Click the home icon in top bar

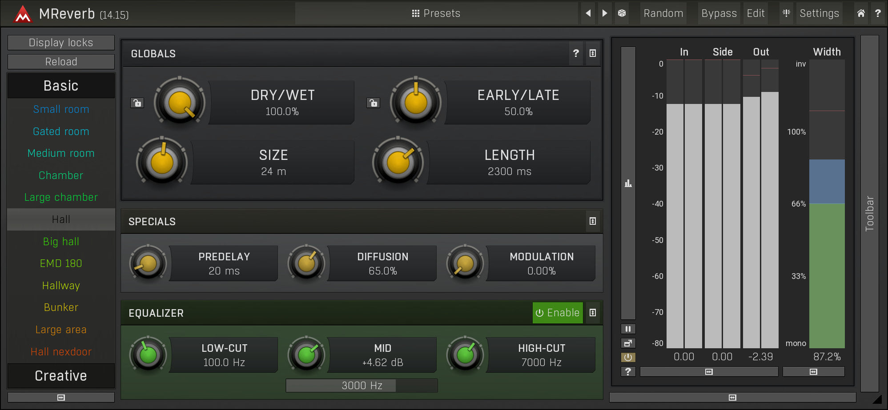[x=861, y=13]
